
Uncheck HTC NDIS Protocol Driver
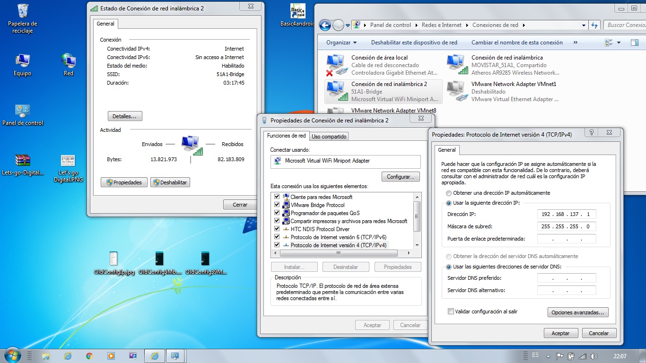[x=277, y=229]
